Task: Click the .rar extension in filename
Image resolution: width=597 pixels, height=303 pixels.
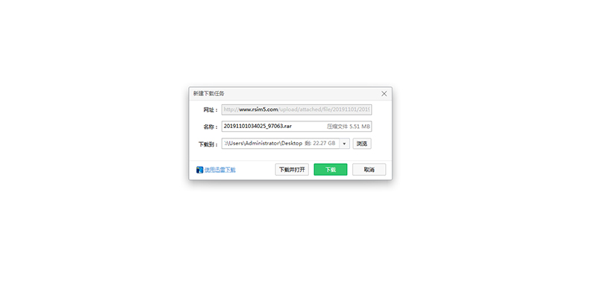Action: pos(287,126)
